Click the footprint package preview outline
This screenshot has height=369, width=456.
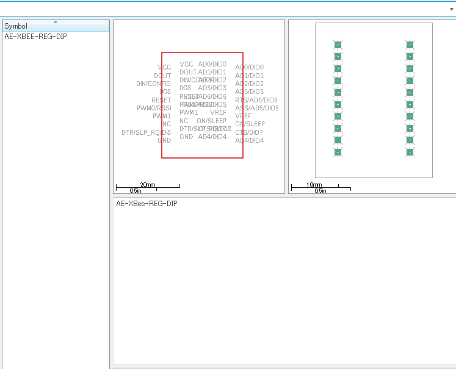[x=374, y=100]
